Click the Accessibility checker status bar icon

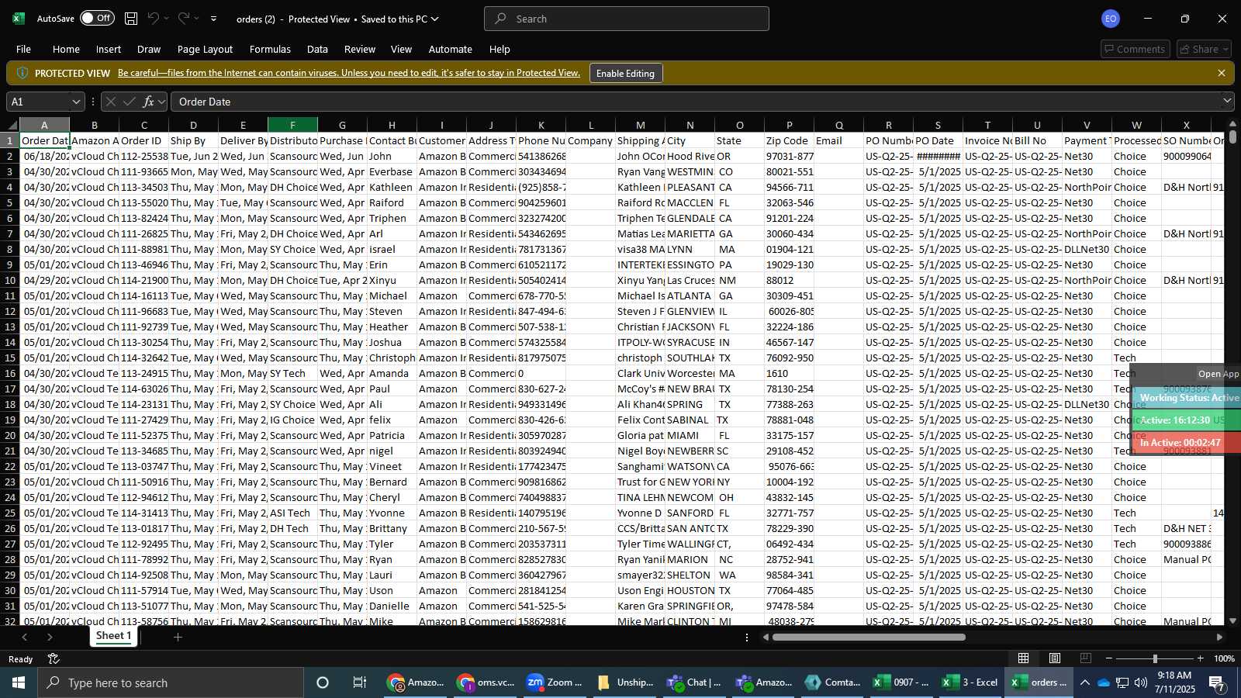coord(54,658)
